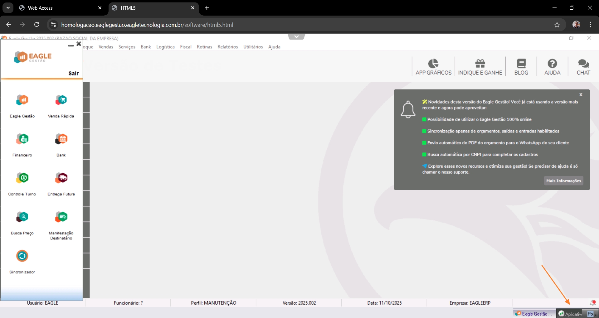Close the launcher panel
599x318 pixels.
pyautogui.click(x=79, y=44)
